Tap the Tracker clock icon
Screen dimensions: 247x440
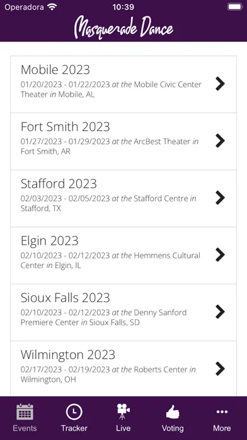(x=74, y=412)
